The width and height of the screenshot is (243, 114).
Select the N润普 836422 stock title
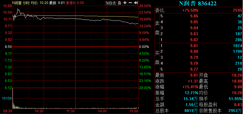198,3
